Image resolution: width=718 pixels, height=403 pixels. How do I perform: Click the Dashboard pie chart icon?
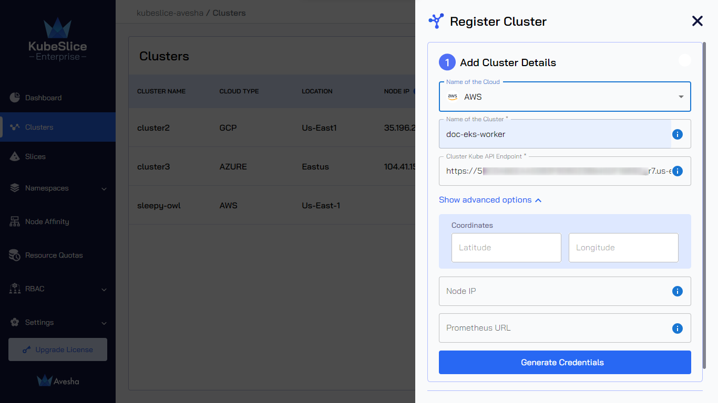15,98
